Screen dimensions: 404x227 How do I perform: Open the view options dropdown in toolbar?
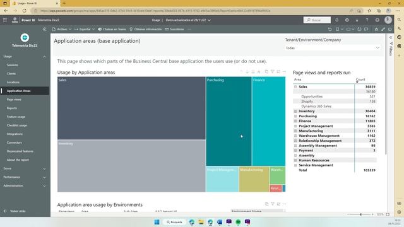(350, 30)
